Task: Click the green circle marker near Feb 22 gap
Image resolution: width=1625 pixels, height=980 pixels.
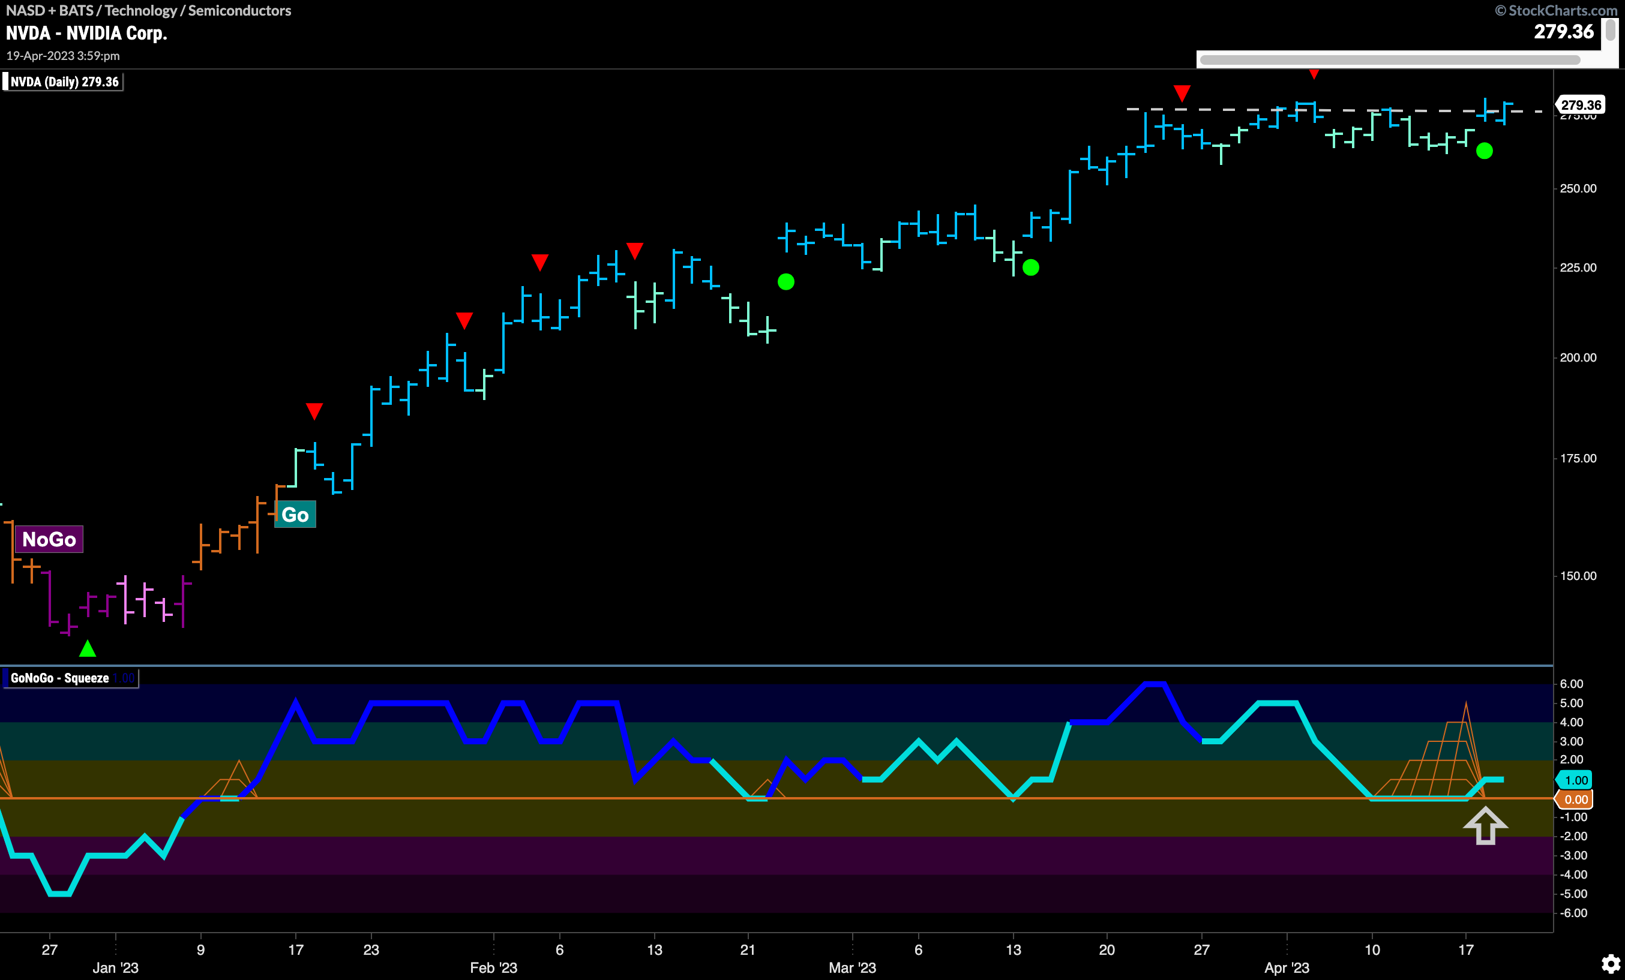Action: coord(786,282)
